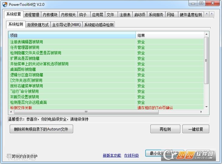222x164 pixels.
Task: Open the 新版本功能 link
Action: pyautogui.click(x=112, y=155)
